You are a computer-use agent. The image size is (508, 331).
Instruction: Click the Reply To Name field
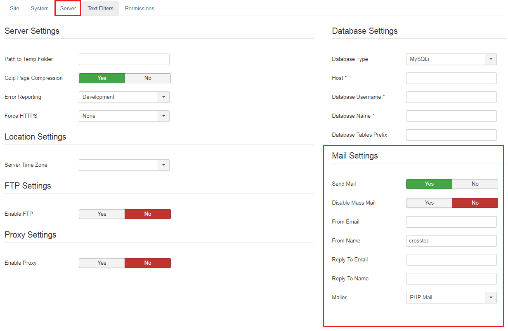tap(451, 279)
